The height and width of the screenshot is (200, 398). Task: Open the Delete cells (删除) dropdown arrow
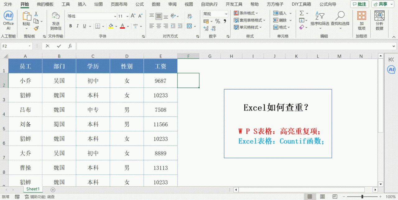[290, 20]
